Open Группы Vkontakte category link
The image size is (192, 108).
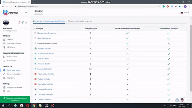[x=45, y=89]
